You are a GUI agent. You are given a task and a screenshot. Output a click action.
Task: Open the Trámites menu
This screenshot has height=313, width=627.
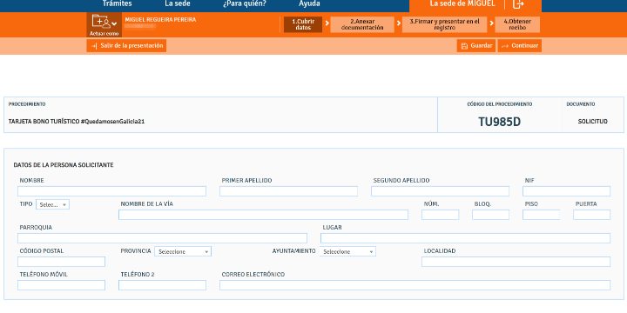pyautogui.click(x=117, y=3)
